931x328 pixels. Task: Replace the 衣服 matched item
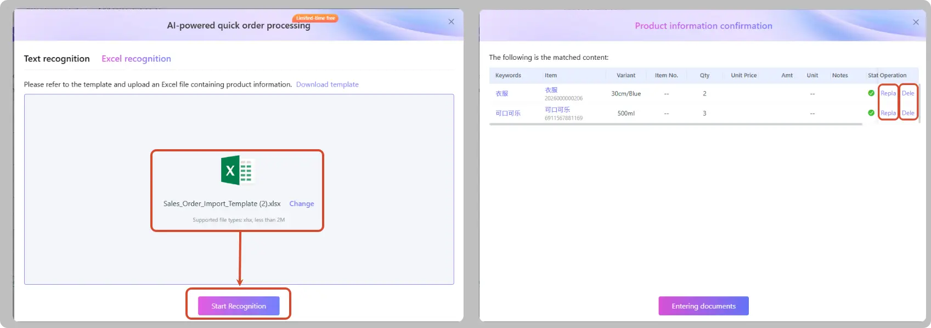(x=888, y=93)
